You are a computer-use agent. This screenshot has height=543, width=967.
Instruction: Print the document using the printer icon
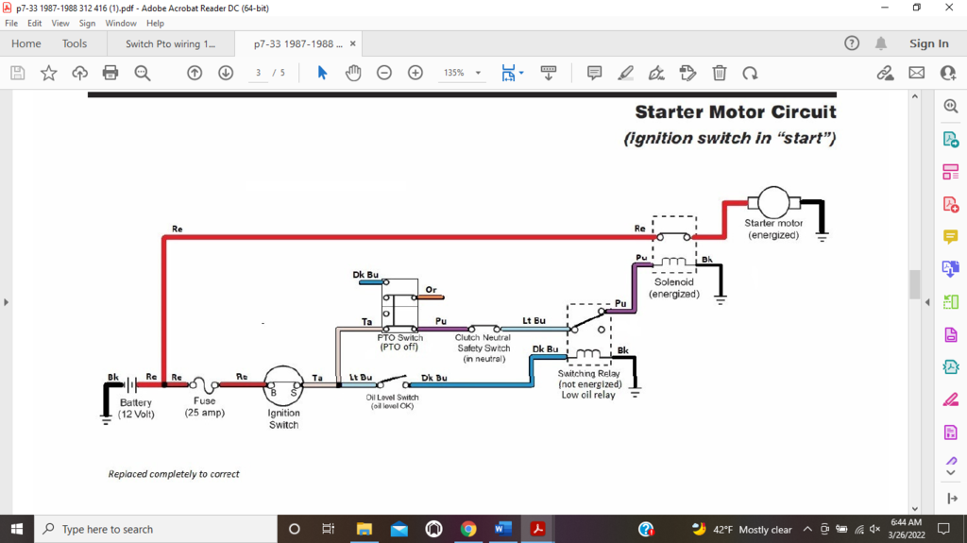pos(110,73)
